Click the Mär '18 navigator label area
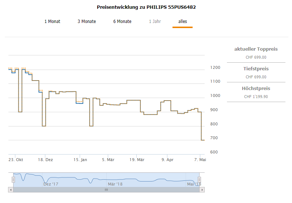Viewport: 292px width, 203px height. [x=115, y=184]
